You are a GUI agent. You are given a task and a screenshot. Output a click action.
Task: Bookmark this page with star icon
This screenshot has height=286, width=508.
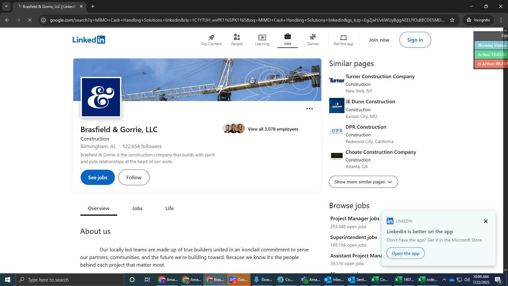(452, 20)
